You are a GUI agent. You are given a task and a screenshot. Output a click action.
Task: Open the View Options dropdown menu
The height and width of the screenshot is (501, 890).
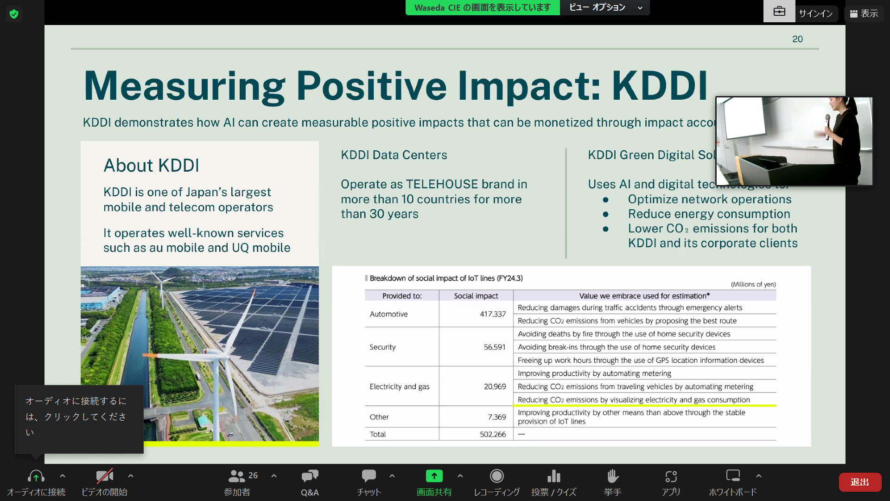(605, 7)
